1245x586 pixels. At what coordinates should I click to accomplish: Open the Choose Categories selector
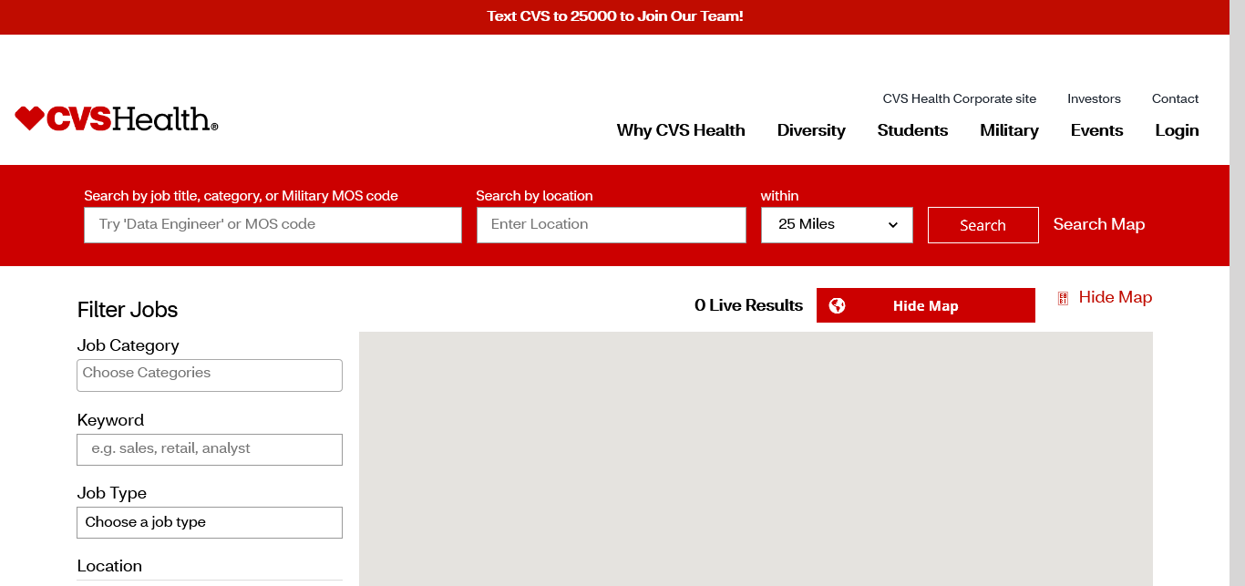(209, 375)
